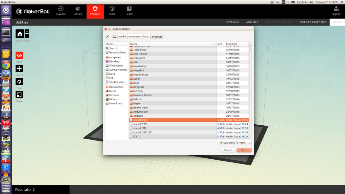Click the battery indicator
The height and width of the screenshot is (194, 345).
tap(302, 2)
